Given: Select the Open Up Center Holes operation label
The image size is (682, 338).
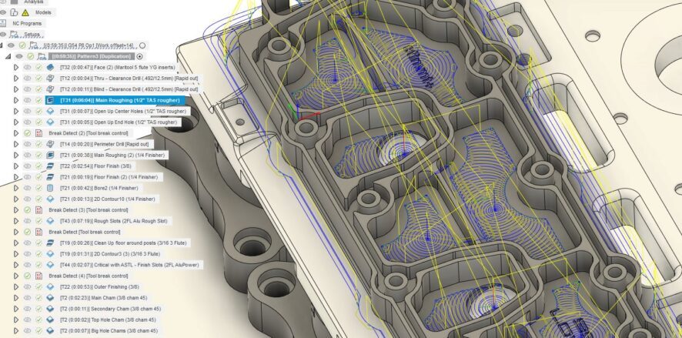Looking at the screenshot, I should pyautogui.click(x=123, y=112).
